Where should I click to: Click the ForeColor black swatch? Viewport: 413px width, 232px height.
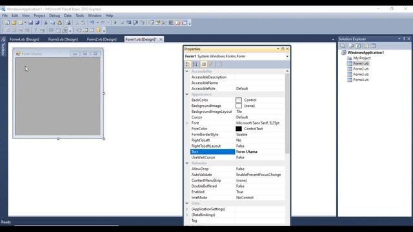click(x=239, y=129)
